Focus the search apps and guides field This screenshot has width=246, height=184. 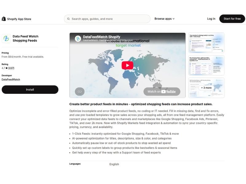point(107,19)
